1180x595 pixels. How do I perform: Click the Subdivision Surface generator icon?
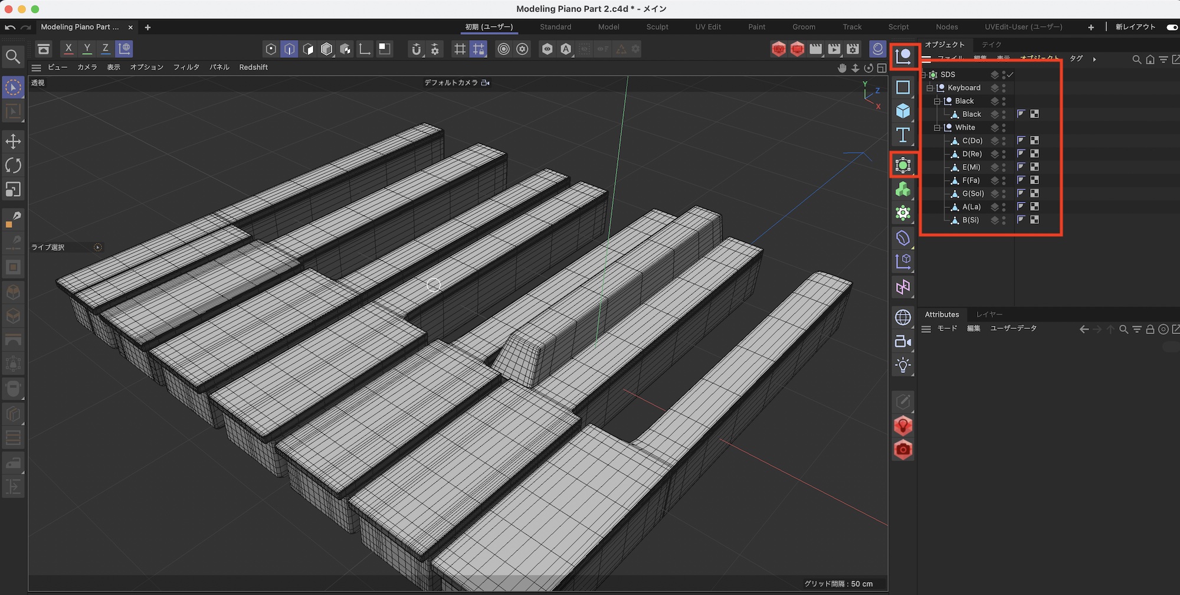click(x=903, y=165)
